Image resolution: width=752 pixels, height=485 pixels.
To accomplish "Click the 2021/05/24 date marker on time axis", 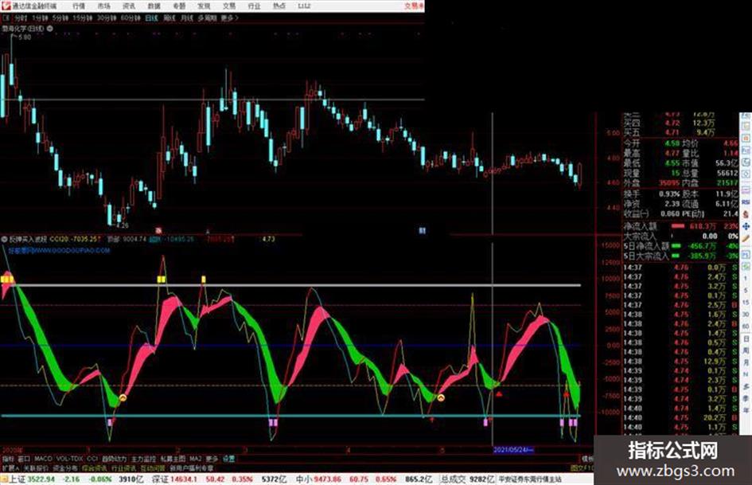I will click(x=513, y=450).
